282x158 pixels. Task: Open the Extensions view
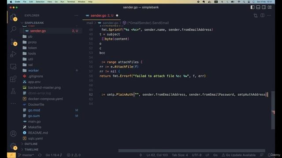[13, 79]
